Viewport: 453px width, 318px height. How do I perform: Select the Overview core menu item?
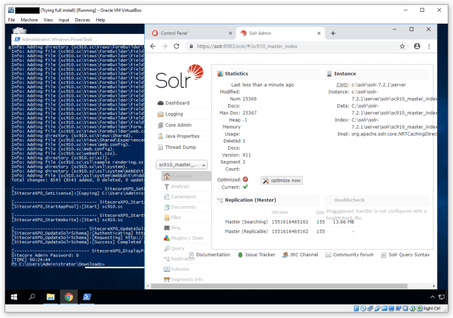[x=187, y=176]
